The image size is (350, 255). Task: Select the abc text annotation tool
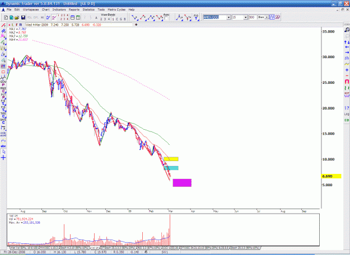[3, 146]
